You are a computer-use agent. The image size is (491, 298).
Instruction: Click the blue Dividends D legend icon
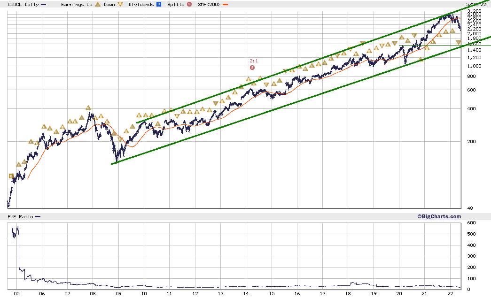click(159, 4)
